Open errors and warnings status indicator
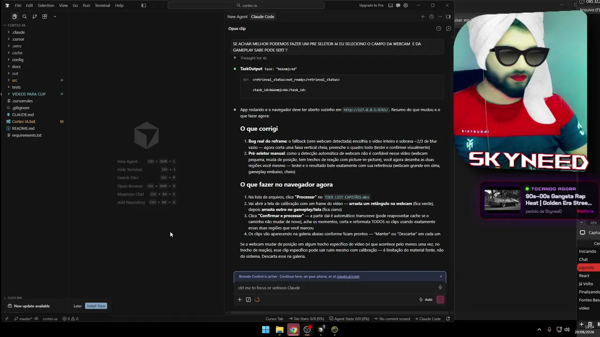The height and width of the screenshot is (337, 600). click(70, 319)
